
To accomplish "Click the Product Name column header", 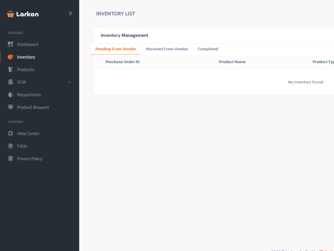I will [x=232, y=62].
